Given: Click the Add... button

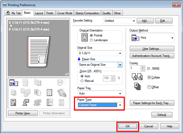Looking at the screenshot, I should coord(145,21).
